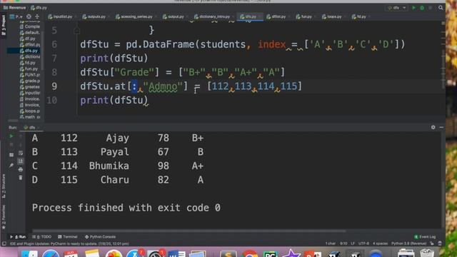Open Run tool window button

tap(19, 237)
